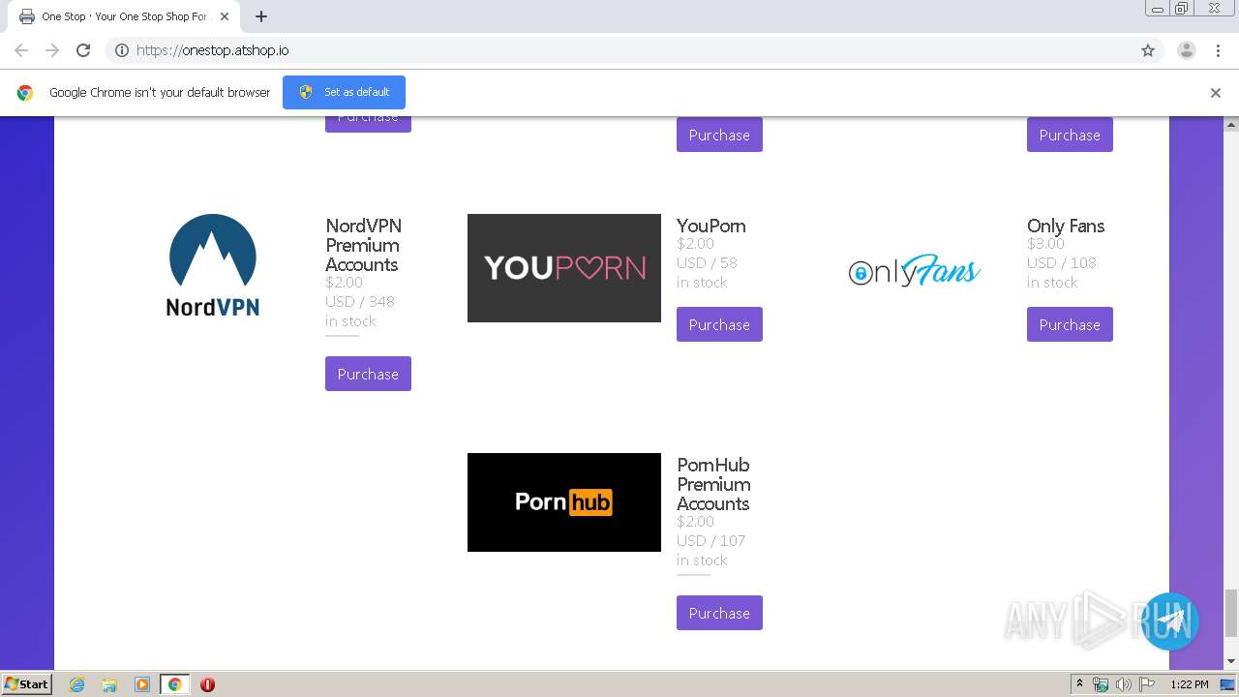Click the Purchase button above Only Fans

coord(1070,136)
